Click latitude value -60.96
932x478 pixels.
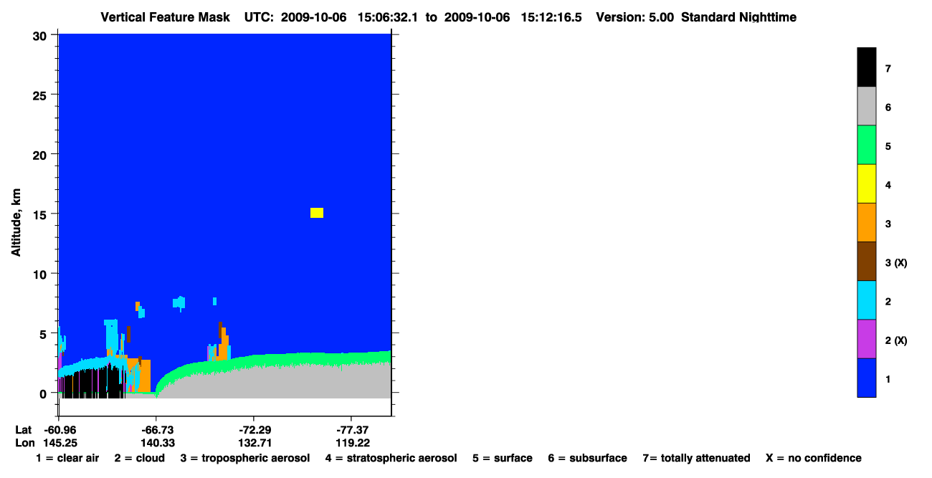click(60, 430)
